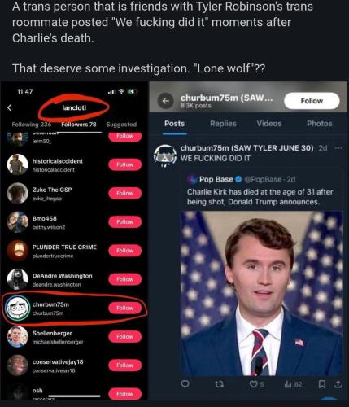The image size is (349, 407).
Task: Click the repost icon under the post
Action: (x=219, y=384)
